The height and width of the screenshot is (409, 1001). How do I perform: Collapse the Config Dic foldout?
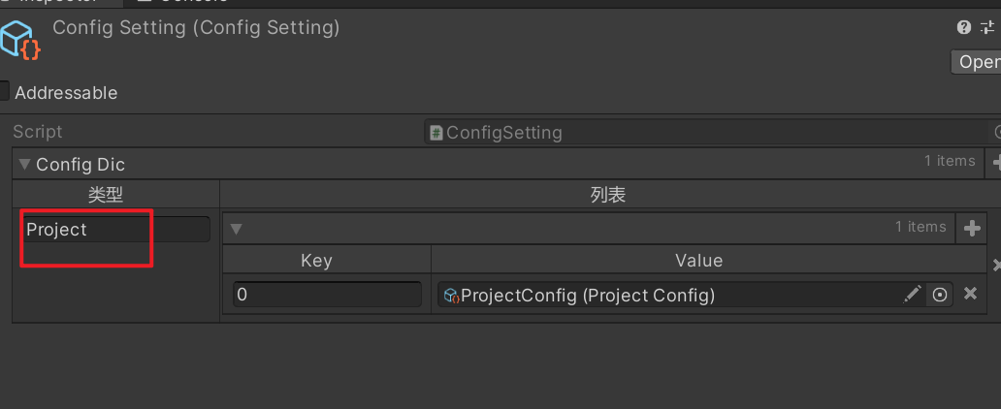pyautogui.click(x=24, y=164)
